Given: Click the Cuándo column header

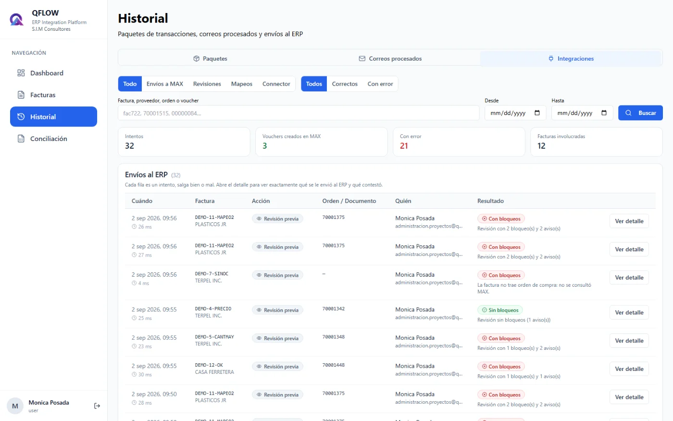Looking at the screenshot, I should click(142, 201).
